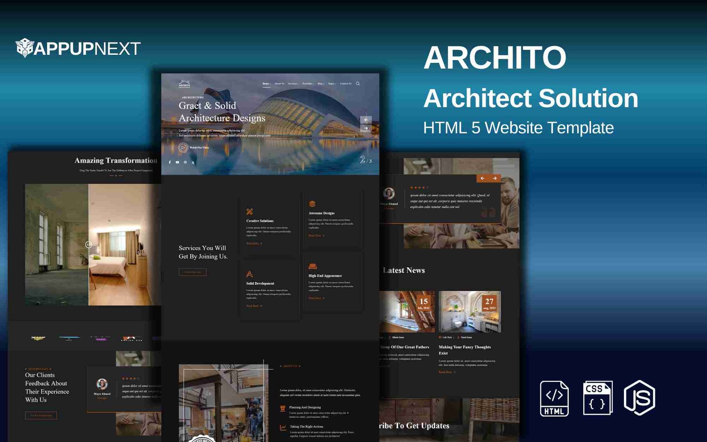The width and height of the screenshot is (707, 442).
Task: Click the Archito house logo in navbar
Action: point(184,83)
